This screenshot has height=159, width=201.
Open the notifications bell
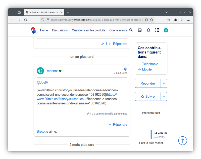(148, 30)
